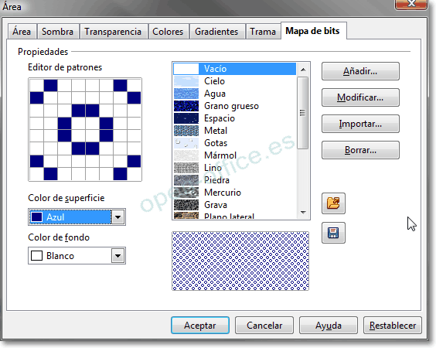The width and height of the screenshot is (436, 348).
Task: Open the Color de superficie dropdown arrow
Action: coord(118,217)
